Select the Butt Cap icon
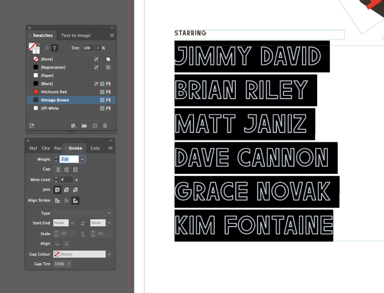This screenshot has width=384, height=293. [x=58, y=169]
